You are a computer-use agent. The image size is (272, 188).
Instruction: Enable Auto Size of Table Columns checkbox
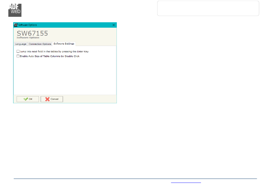click(18, 56)
